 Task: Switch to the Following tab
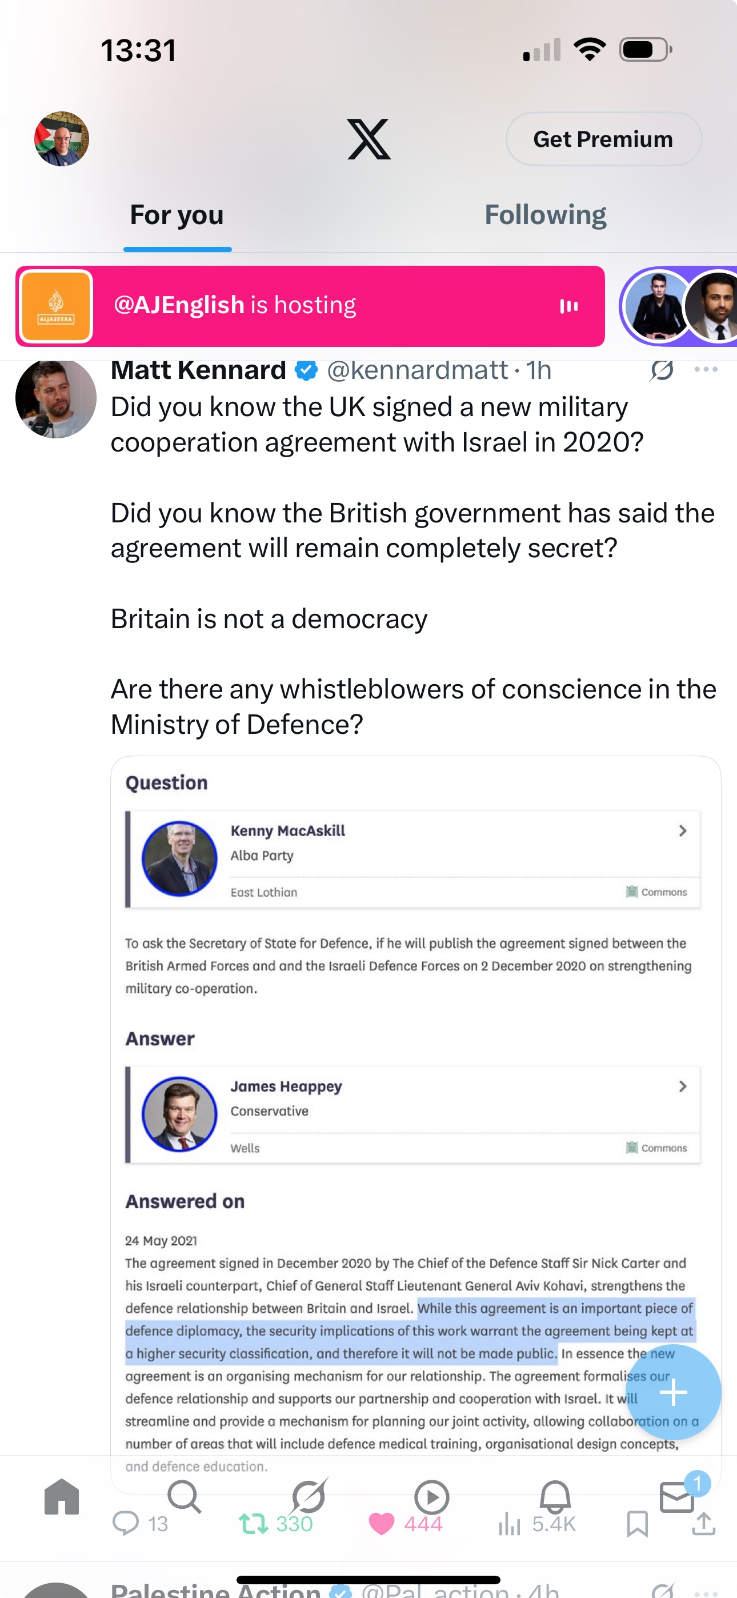545,215
